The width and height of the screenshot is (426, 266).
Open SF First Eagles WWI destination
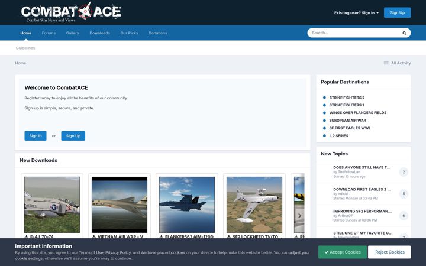(350, 128)
